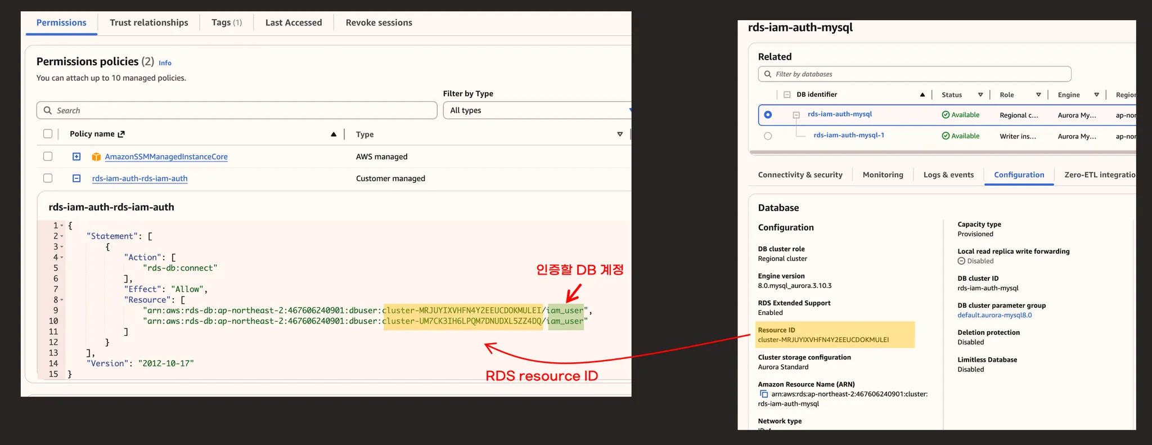The width and height of the screenshot is (1152, 445).
Task: Click the Related table horizontal scrollbar
Action: pyautogui.click(x=942, y=152)
